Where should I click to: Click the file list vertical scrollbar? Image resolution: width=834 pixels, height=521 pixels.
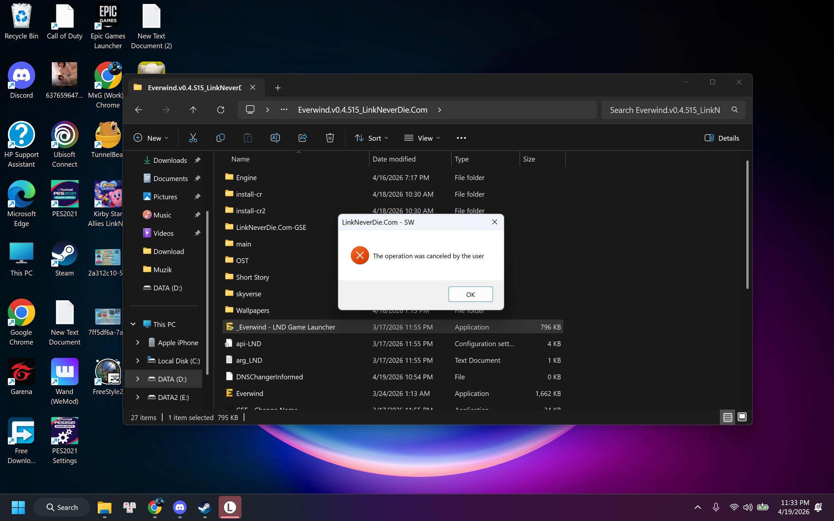pos(747,224)
